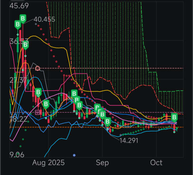The image size is (193, 175).
Task: Select the B marker just right of briefcase icon
Action: (x=46, y=104)
